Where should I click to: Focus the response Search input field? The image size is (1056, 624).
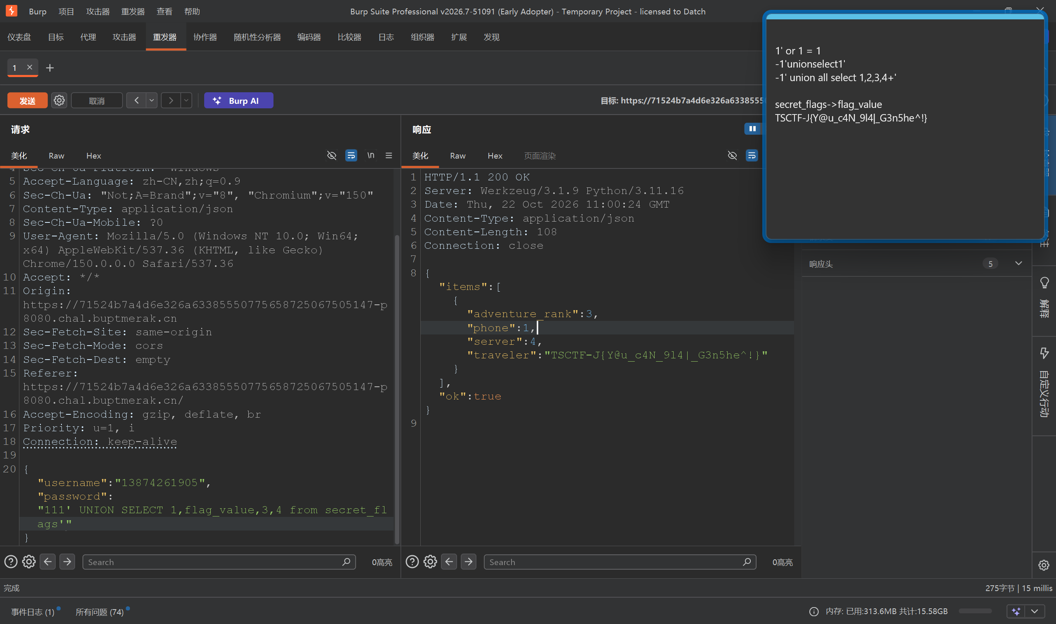[620, 562]
